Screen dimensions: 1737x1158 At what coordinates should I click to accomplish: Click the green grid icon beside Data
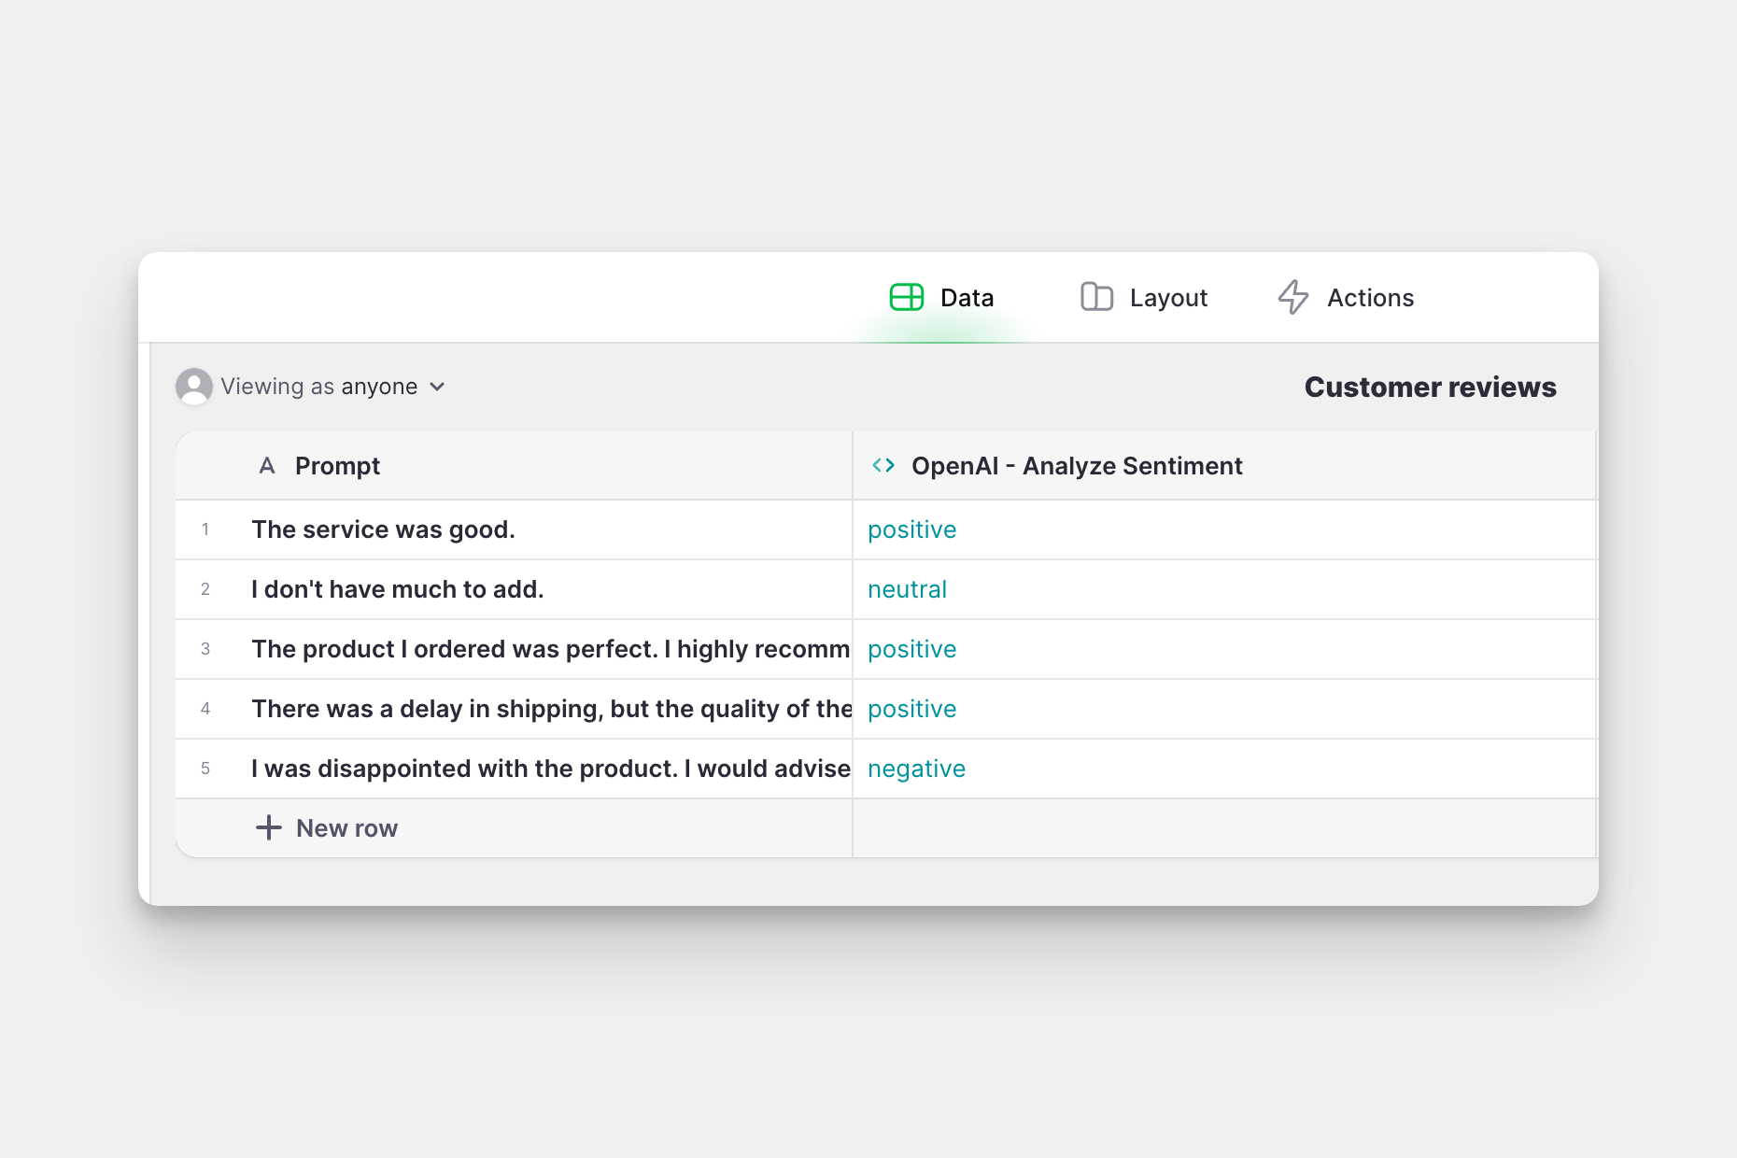click(907, 297)
